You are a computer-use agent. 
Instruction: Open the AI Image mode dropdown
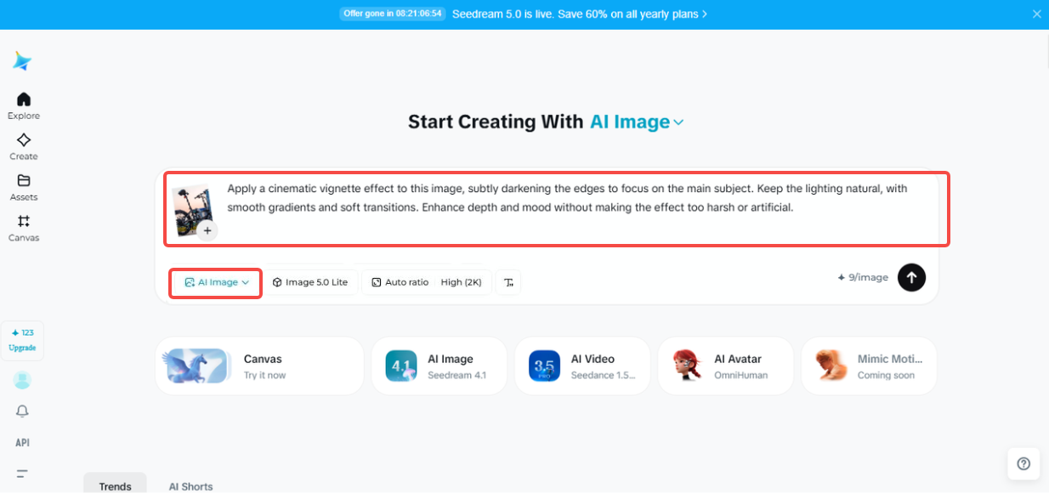coord(215,283)
